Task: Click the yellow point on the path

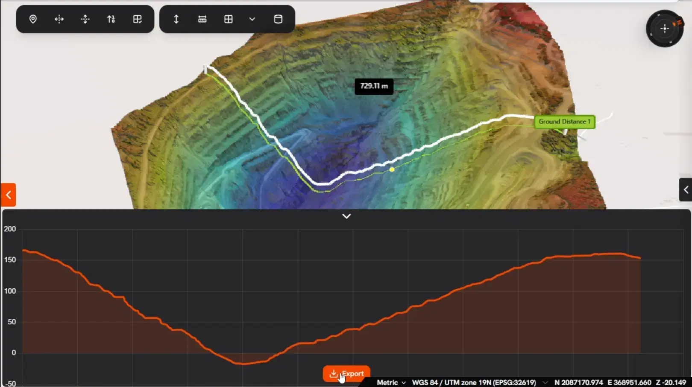Action: pyautogui.click(x=392, y=169)
